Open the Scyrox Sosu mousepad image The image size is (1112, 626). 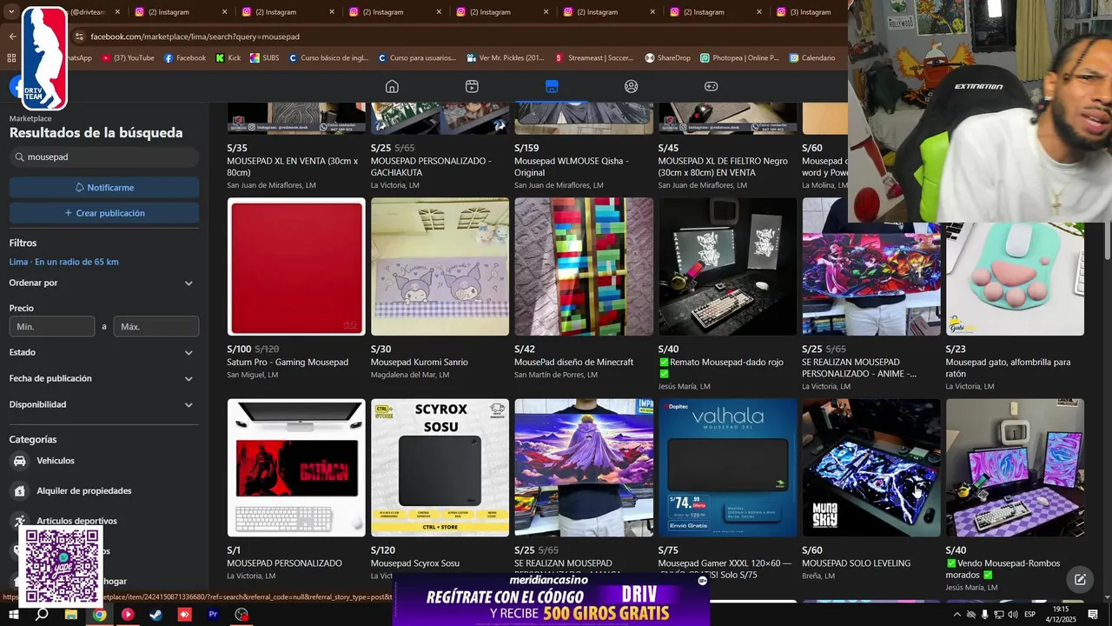pyautogui.click(x=440, y=468)
